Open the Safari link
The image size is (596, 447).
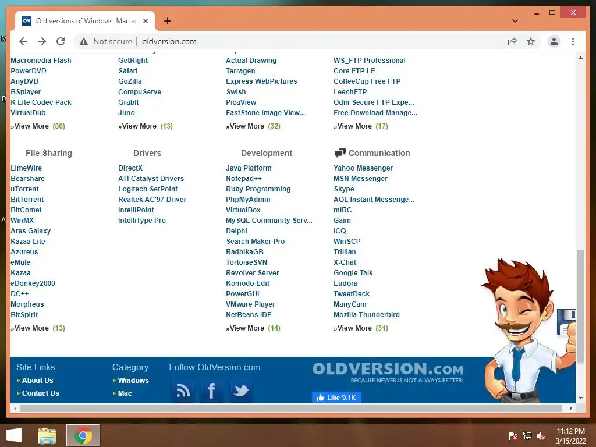128,70
